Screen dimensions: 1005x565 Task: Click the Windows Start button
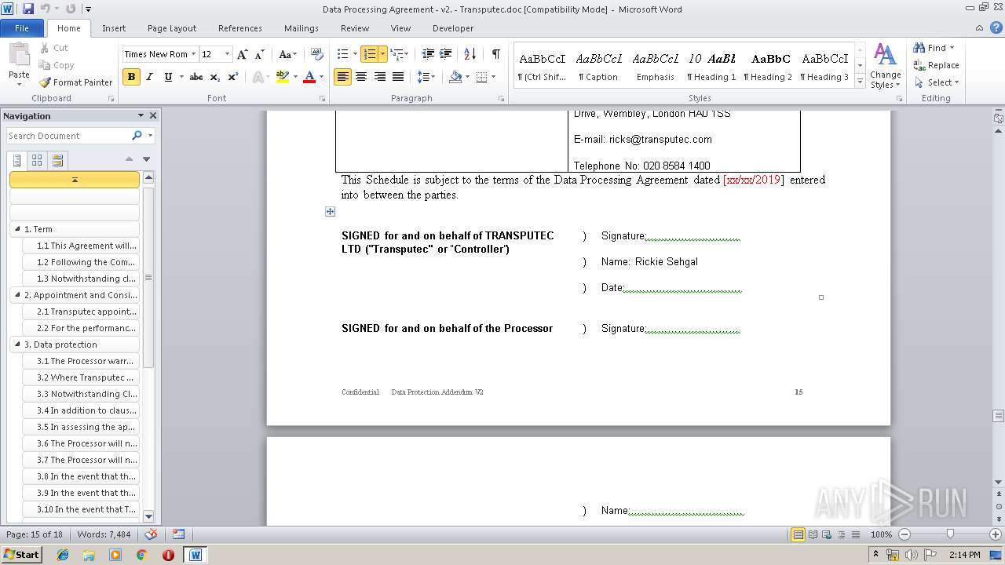(21, 554)
